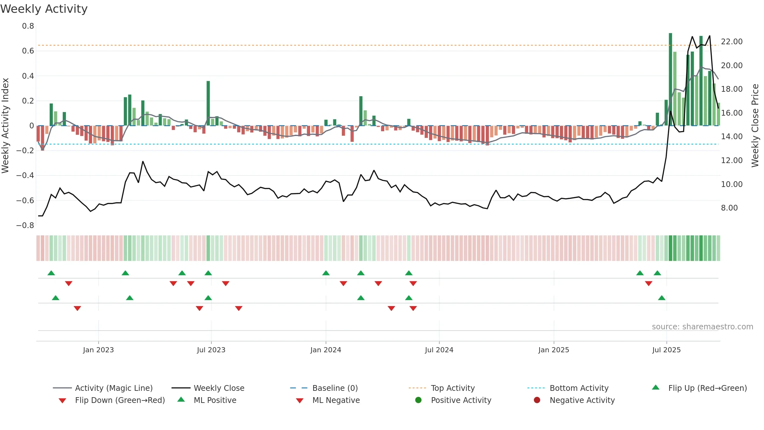Click the Weekly Close Price axis title
The height and width of the screenshot is (430, 764).
coord(755,125)
